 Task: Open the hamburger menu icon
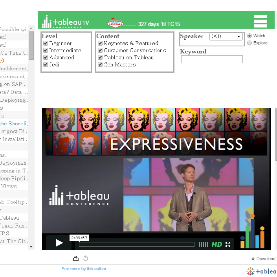point(260,21)
